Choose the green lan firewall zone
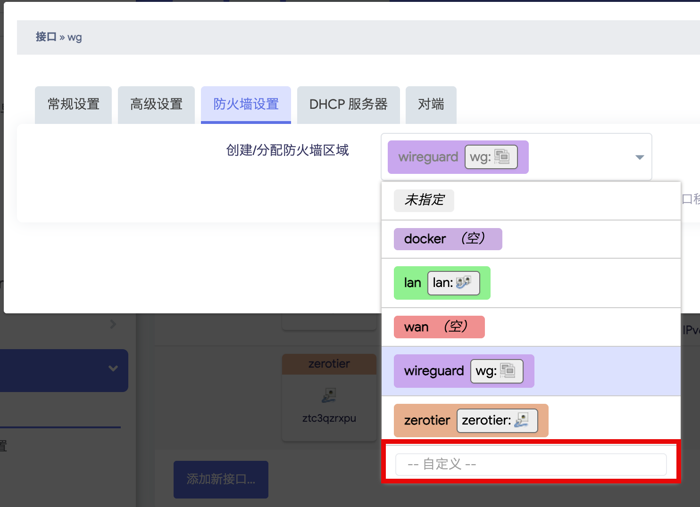 [442, 283]
